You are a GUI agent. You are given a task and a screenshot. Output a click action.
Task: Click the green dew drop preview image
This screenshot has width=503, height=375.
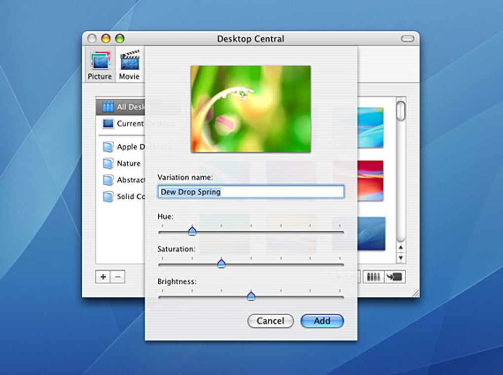pyautogui.click(x=251, y=109)
